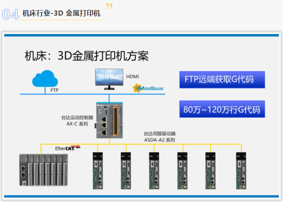Click the AX-C 系列 text
Viewport: 283px width, 202px height.
(x=77, y=124)
